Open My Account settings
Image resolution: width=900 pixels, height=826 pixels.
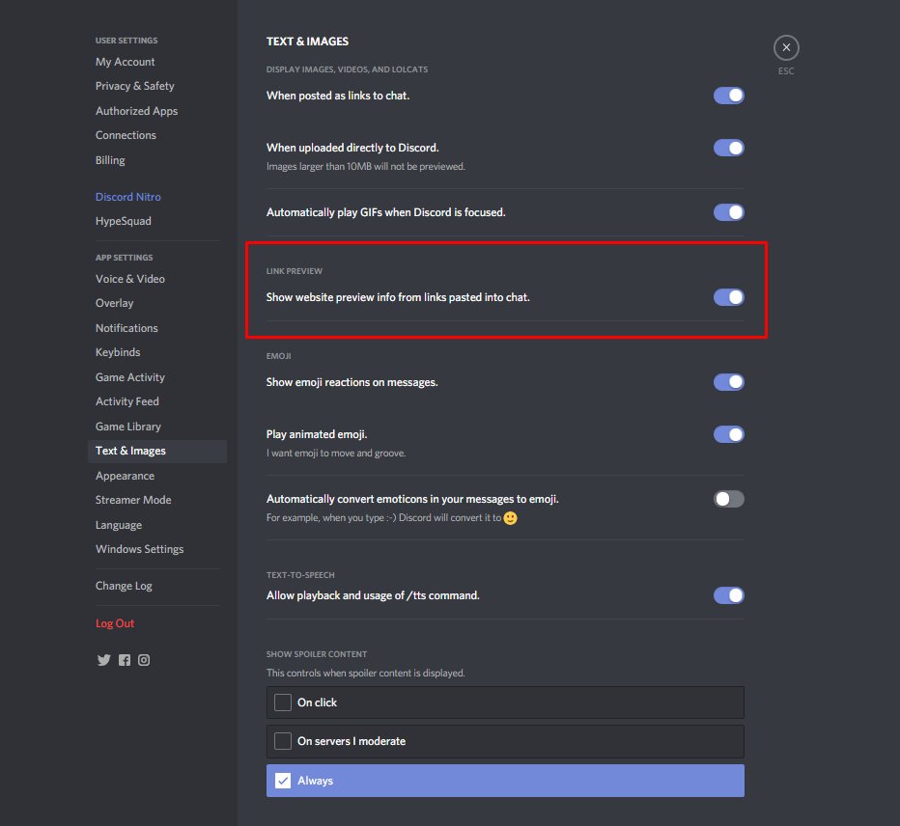(x=126, y=62)
